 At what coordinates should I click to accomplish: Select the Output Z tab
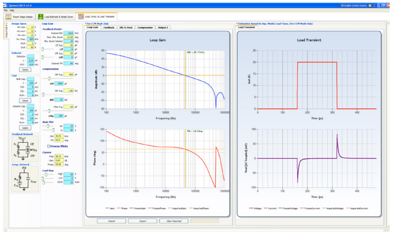click(x=163, y=28)
